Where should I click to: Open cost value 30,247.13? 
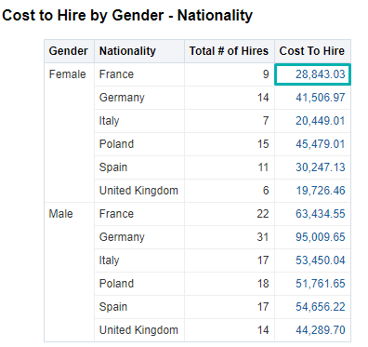[321, 167]
